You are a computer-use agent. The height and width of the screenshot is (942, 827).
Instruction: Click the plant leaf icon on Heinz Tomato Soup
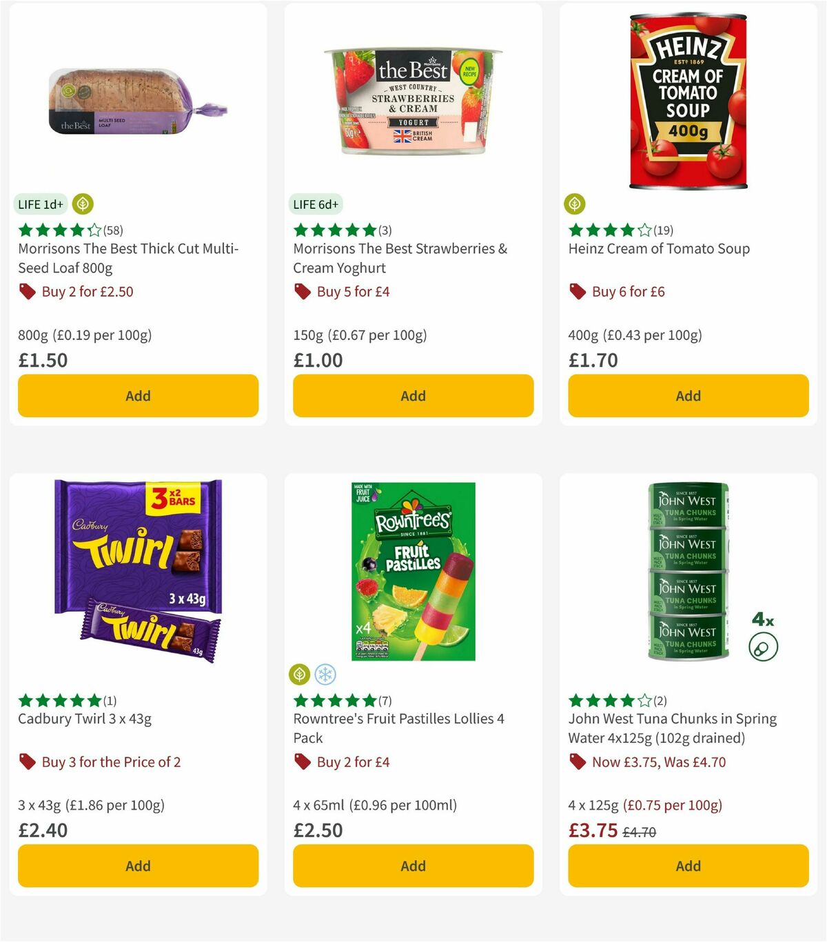575,204
